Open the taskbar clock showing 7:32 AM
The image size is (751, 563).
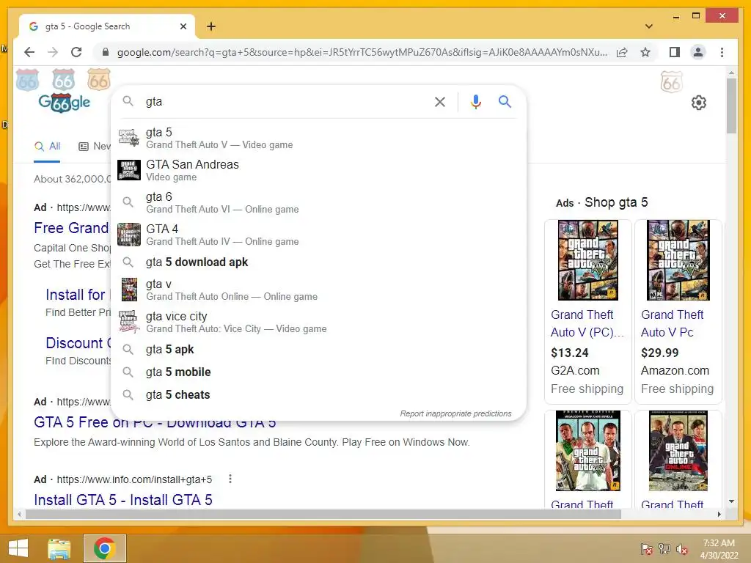pyautogui.click(x=719, y=548)
